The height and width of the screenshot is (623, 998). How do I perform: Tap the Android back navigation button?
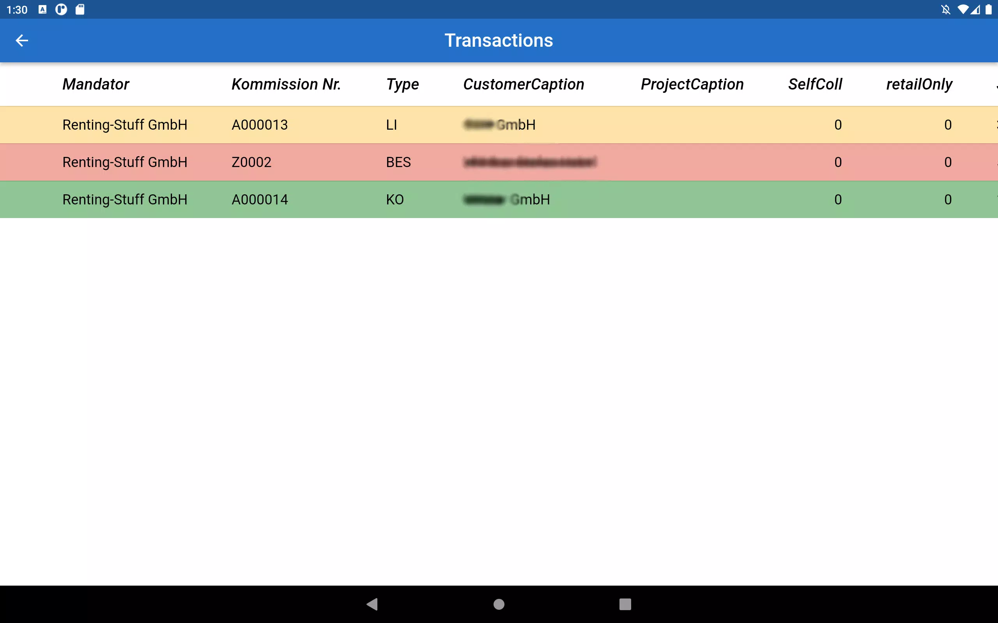point(372,604)
